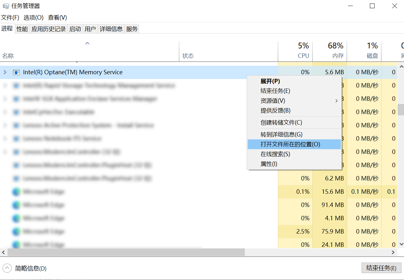Select the Intel(R) Optane(TM) Memory Service row name
The height and width of the screenshot is (280, 404).
(73, 72)
